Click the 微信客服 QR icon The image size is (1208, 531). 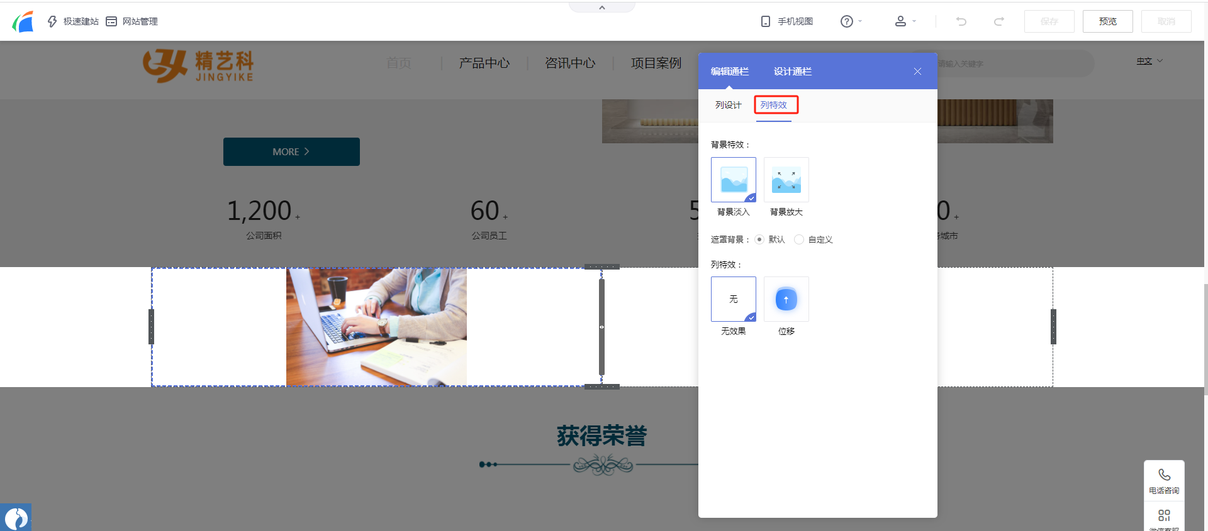tap(1164, 515)
